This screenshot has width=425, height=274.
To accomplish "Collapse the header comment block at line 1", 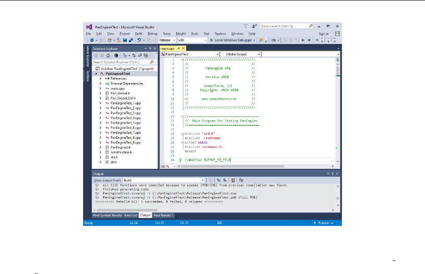I will coord(183,59).
